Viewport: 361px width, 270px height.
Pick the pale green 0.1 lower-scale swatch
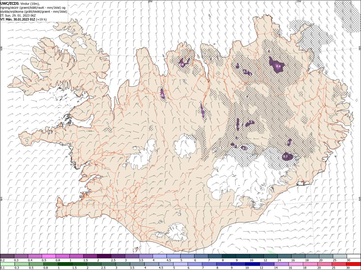7,264
